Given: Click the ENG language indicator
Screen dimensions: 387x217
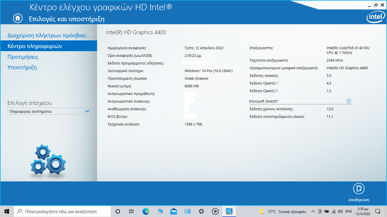Looking at the screenshot, I should [348, 211].
